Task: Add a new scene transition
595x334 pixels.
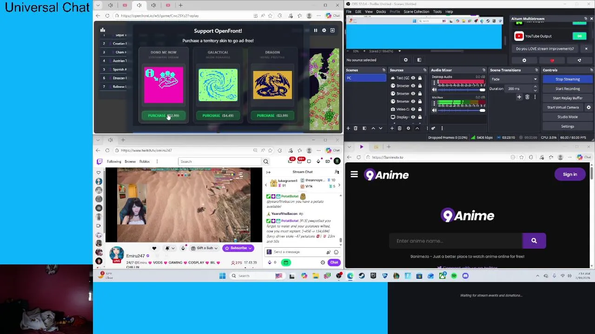Action: (519, 97)
